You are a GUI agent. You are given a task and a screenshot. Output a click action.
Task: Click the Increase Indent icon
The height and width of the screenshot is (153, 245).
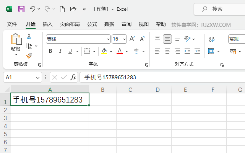tap(197, 51)
